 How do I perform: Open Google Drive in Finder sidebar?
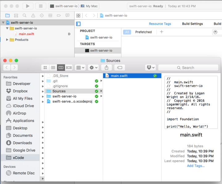[20, 150]
